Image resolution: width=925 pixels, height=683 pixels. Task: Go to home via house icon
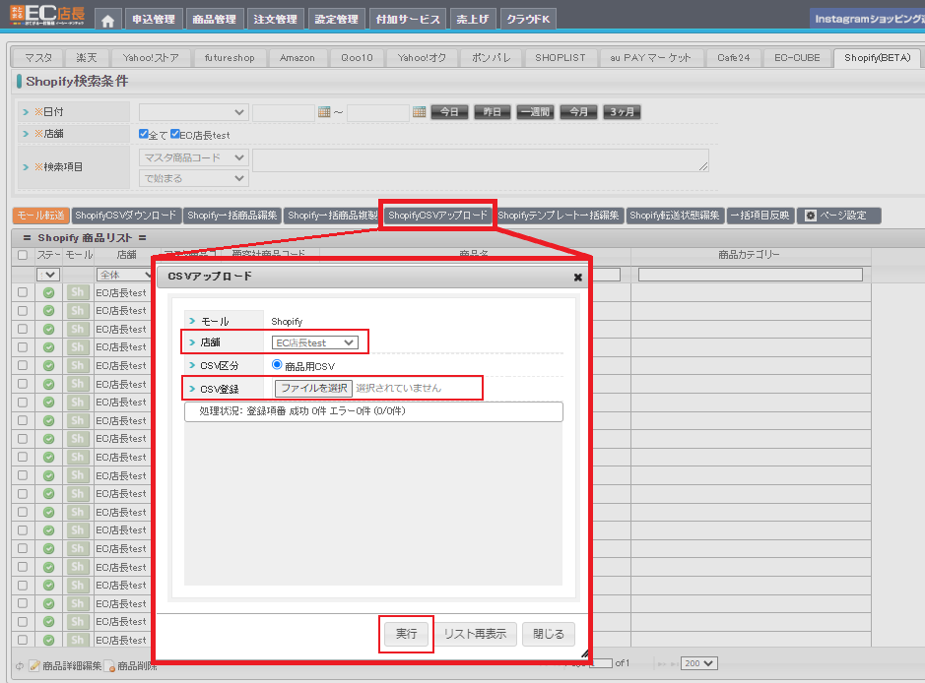click(x=107, y=20)
